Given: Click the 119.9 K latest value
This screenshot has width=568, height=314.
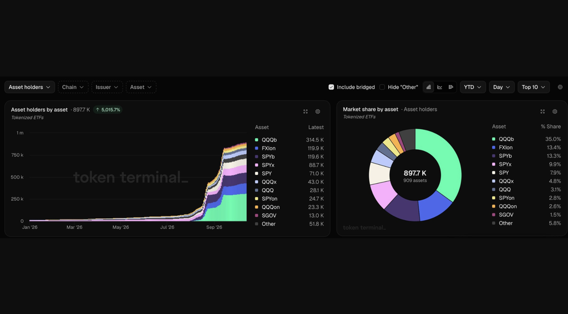Looking at the screenshot, I should point(316,149).
